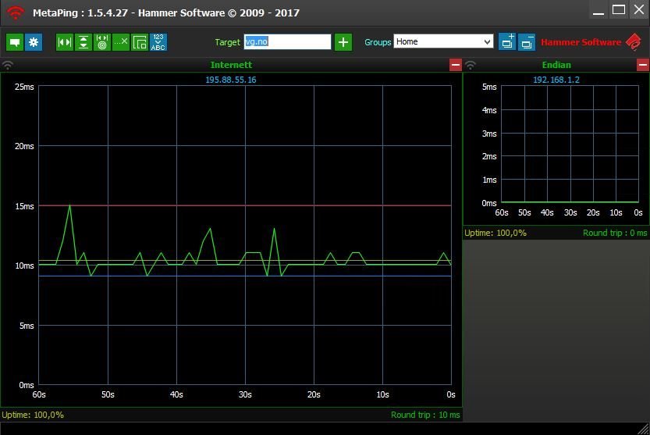Remove the group with the minus window icon
This screenshot has width=650, height=435.
527,42
